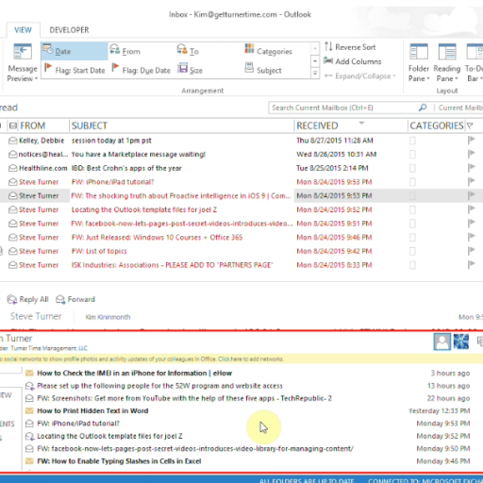The width and height of the screenshot is (483, 483).
Task: Click 'Mon 8/24/2015 9:46 PM' received date
Action: tap(334, 237)
